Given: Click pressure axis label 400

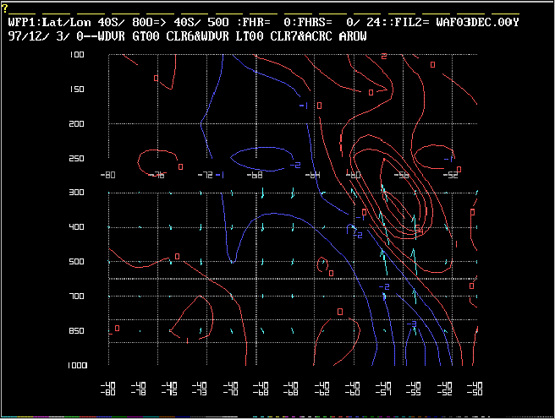Looking at the screenshot, I should 76,226.
